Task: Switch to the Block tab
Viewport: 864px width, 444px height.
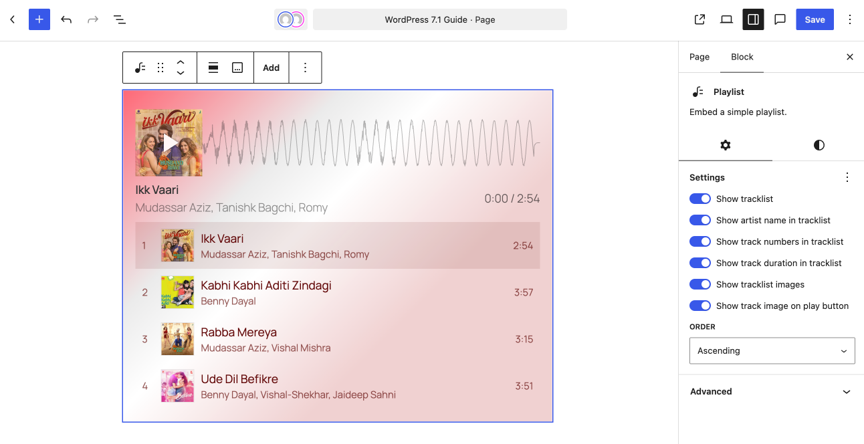Action: click(742, 57)
